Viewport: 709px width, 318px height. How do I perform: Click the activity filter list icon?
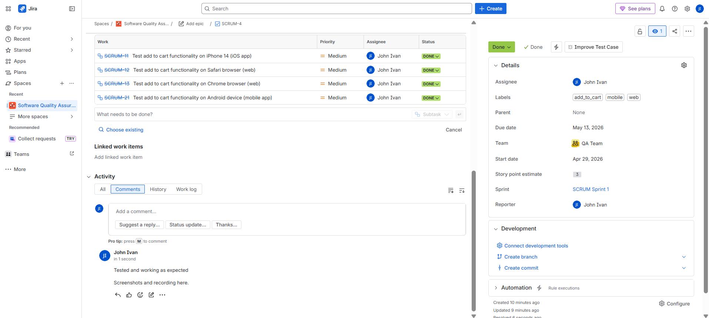(x=451, y=191)
